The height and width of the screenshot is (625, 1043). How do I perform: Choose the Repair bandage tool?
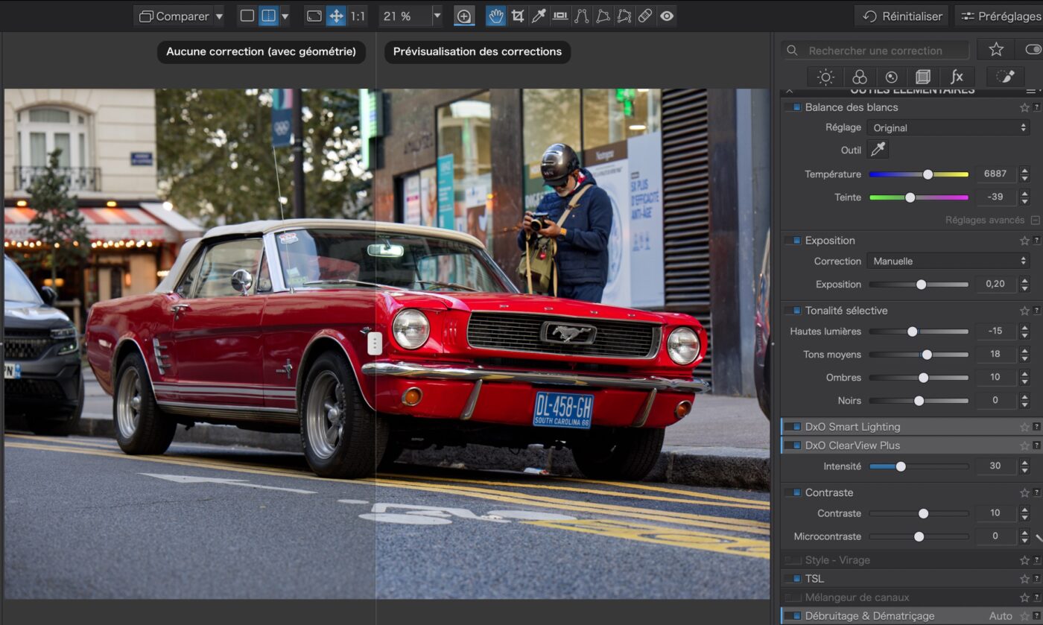(646, 16)
